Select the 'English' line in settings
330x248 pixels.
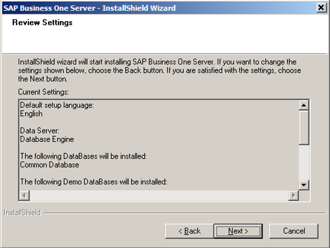[x=32, y=113]
